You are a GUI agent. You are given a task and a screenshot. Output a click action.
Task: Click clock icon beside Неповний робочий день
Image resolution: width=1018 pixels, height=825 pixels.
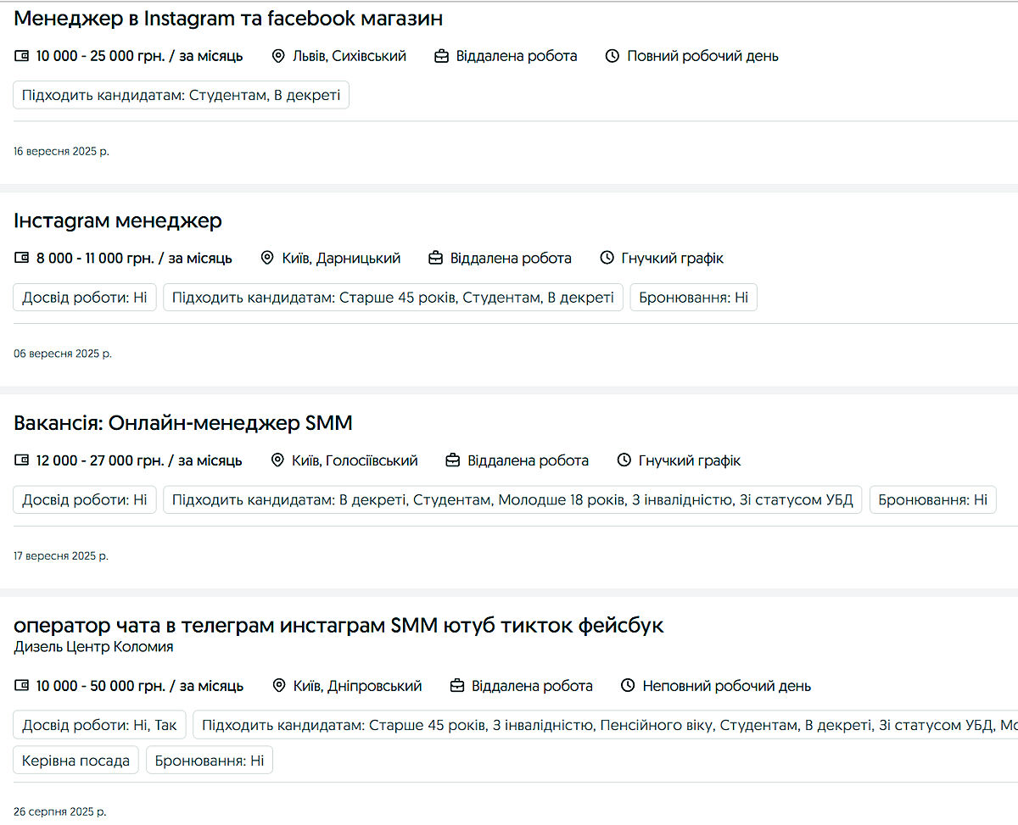click(628, 685)
